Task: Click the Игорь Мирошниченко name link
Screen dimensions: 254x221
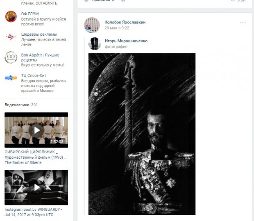Action: pyautogui.click(x=126, y=41)
